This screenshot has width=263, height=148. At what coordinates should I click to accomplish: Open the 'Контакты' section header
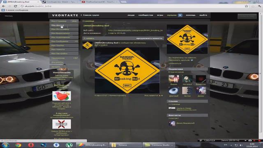(187, 115)
